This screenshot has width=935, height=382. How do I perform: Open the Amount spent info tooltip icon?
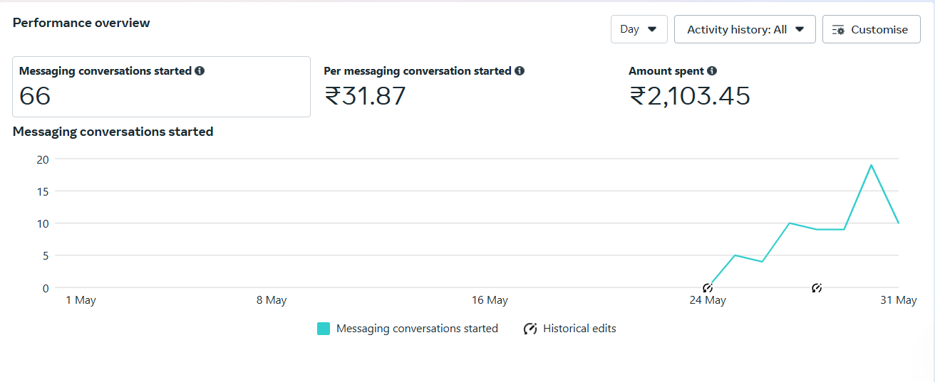click(x=712, y=71)
